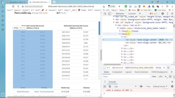Open the browser downloads arrow icon
Viewport: 175px width, 98px height.
(173, 7)
